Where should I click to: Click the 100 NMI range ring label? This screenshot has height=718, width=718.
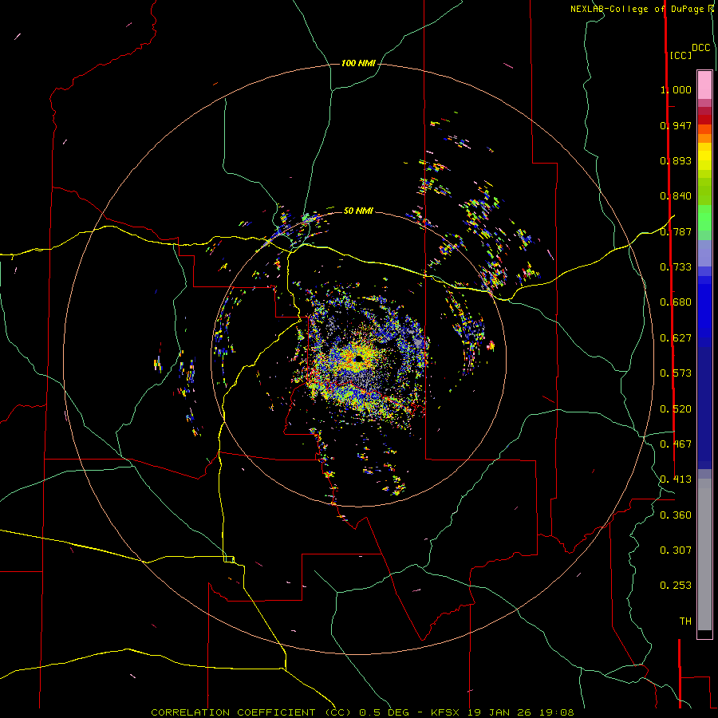(358, 63)
